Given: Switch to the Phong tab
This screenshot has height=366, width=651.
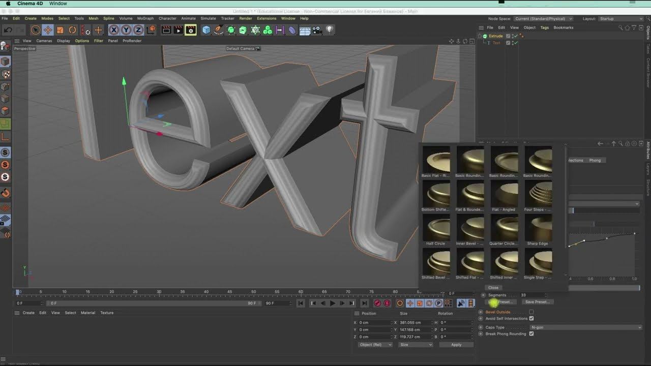Looking at the screenshot, I should [595, 160].
